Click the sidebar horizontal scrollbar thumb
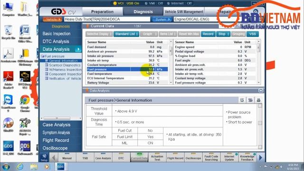Viewport: 304px width, 171px height. (x=57, y=118)
